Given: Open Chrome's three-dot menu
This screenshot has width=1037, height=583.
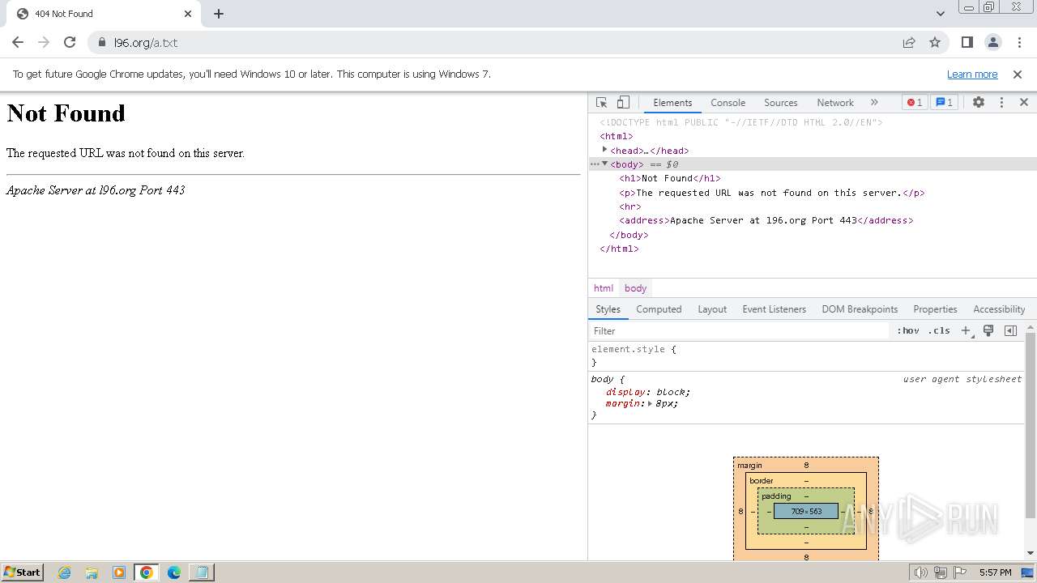Looking at the screenshot, I should click(x=1018, y=42).
